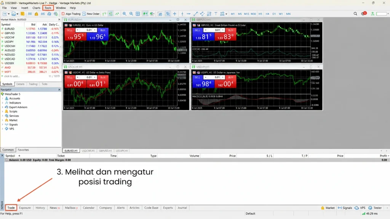Expand the Services node in Navigator
The width and height of the screenshot is (390, 219).
point(3,116)
